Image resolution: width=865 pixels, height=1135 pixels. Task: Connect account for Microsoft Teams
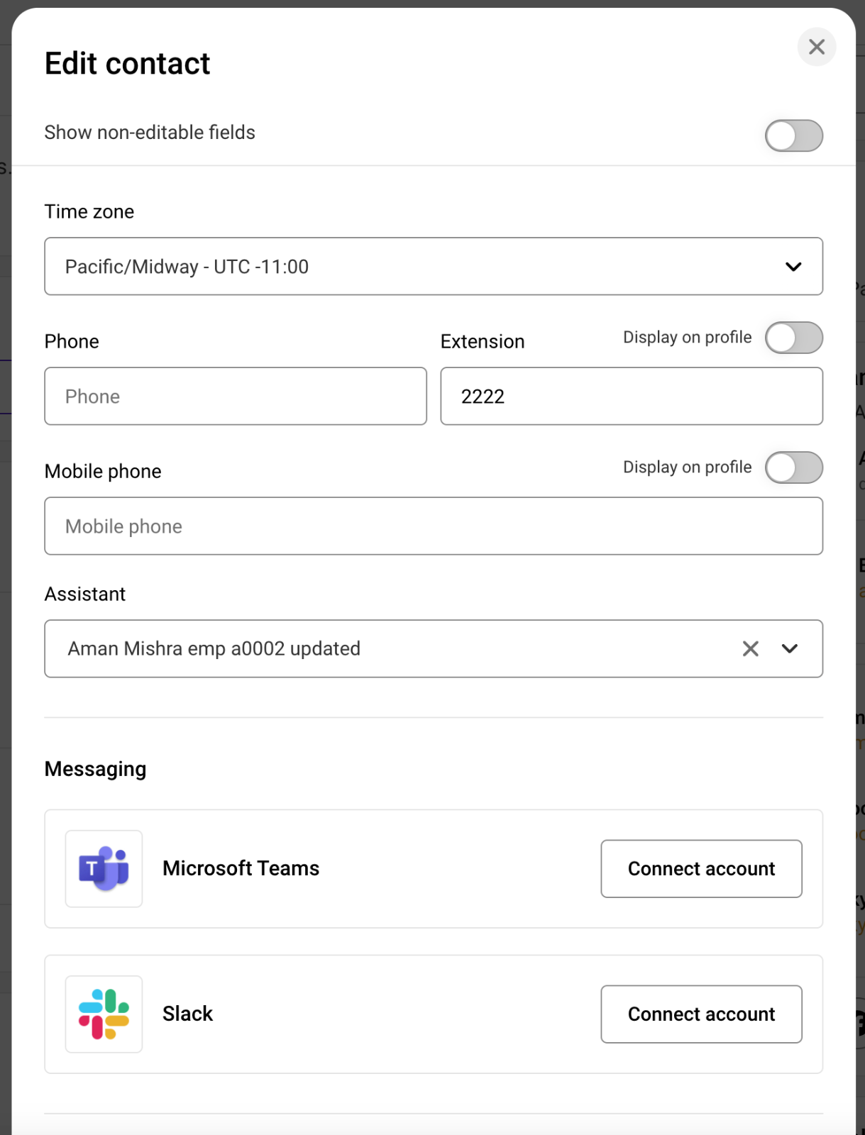(x=700, y=868)
